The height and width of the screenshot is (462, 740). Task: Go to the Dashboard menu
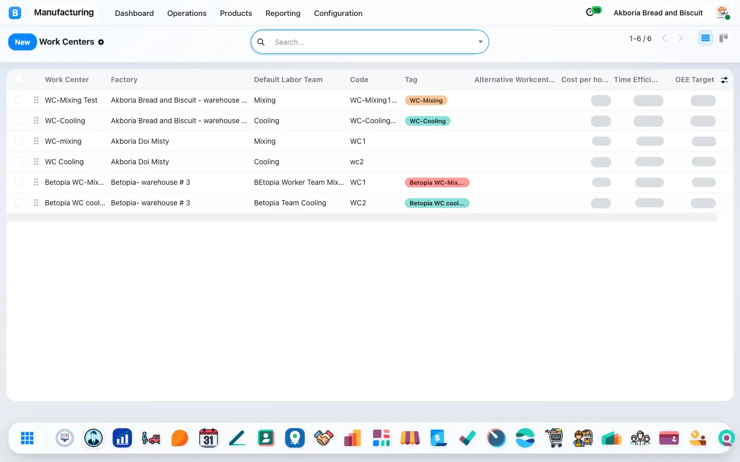[134, 13]
